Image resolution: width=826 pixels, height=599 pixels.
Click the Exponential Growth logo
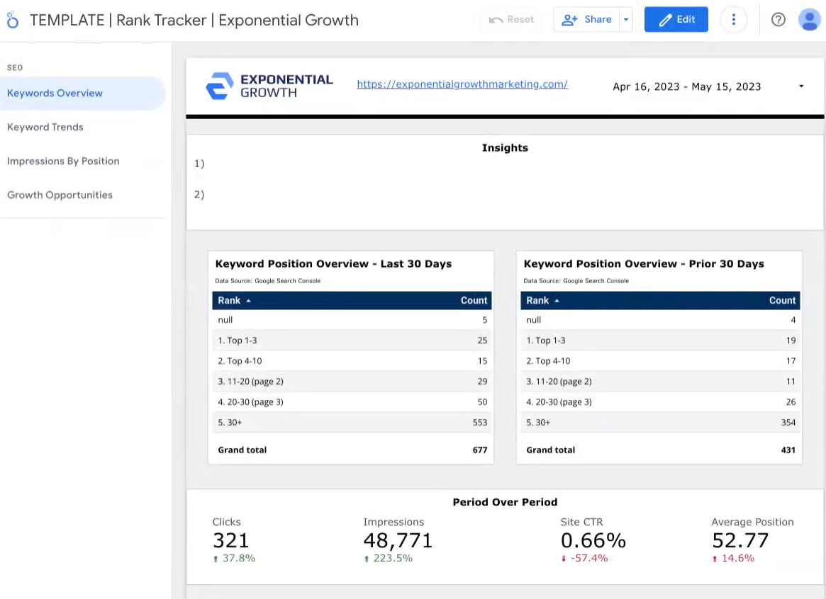pyautogui.click(x=269, y=86)
